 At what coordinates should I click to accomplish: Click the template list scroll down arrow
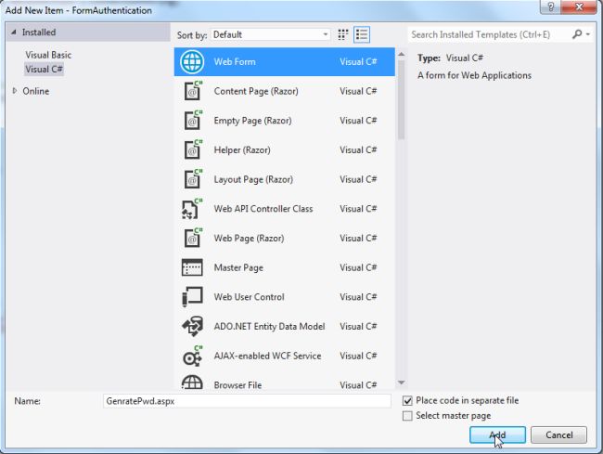tap(401, 383)
